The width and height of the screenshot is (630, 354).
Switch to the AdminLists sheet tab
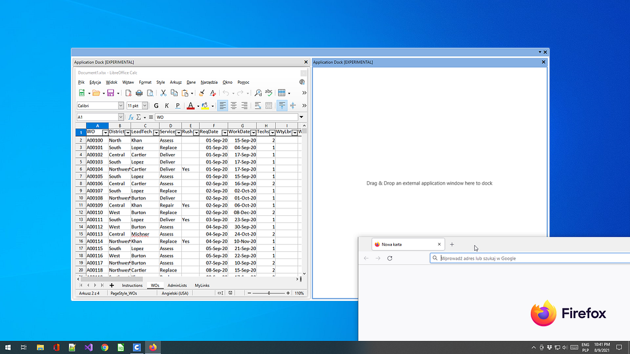click(177, 286)
